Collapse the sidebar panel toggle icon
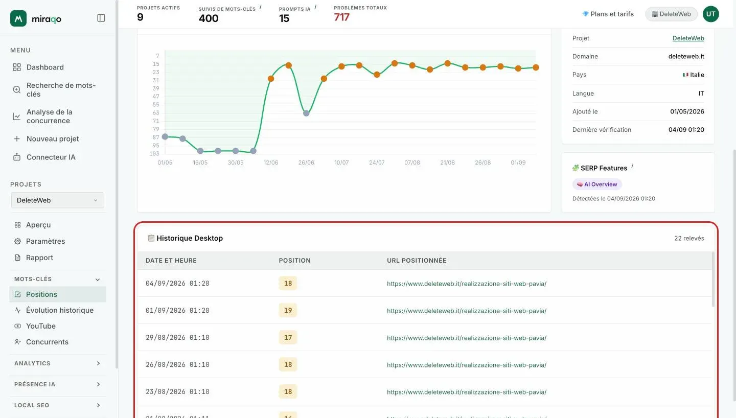This screenshot has height=418, width=736. click(101, 18)
